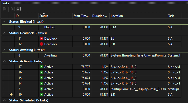188x103 pixels.
Task: Select task ID 9 cell
Action: click(26, 27)
